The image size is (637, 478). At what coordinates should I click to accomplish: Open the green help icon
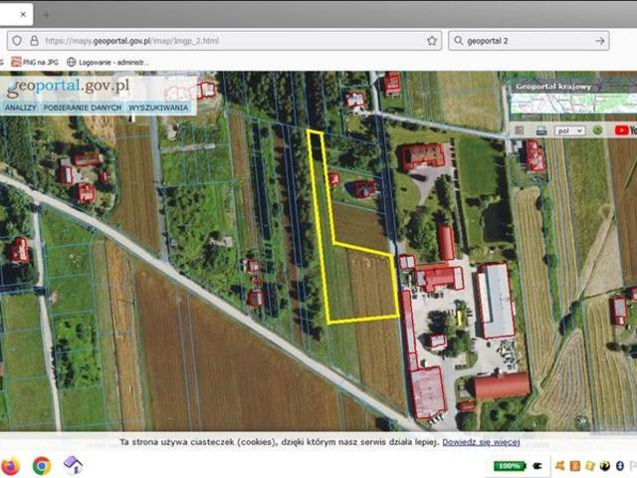(x=597, y=130)
